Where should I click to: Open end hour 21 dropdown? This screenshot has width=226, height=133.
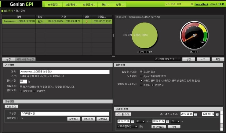175,121
